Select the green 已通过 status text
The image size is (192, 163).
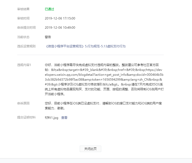[49, 9]
